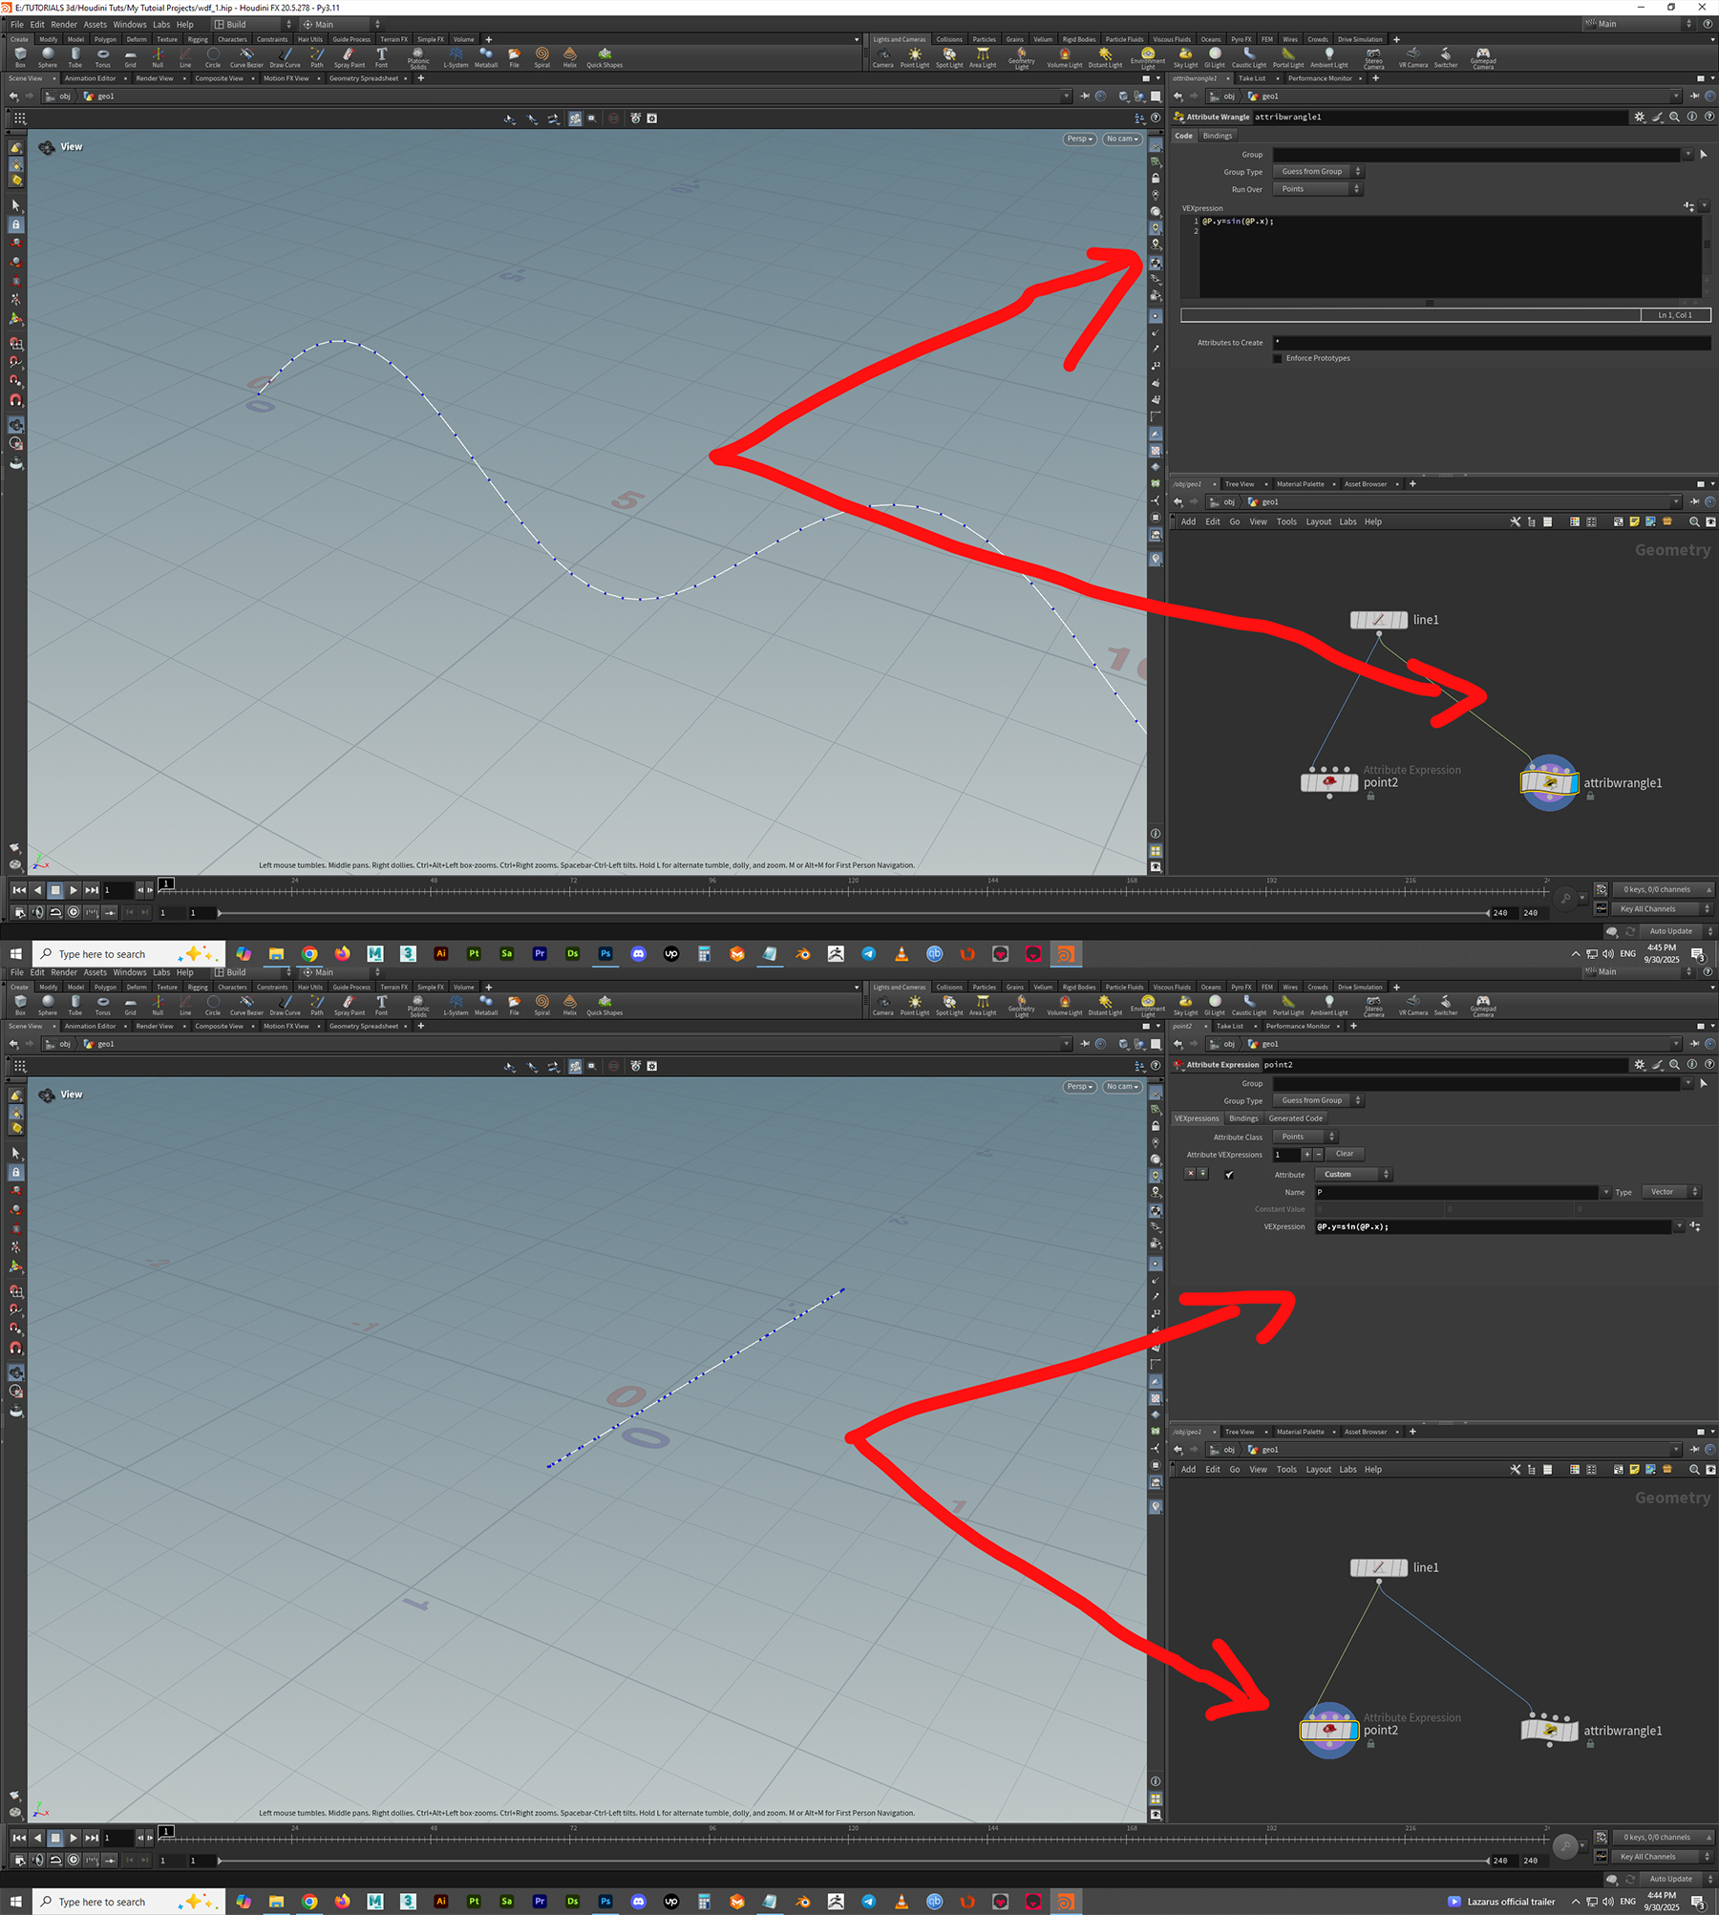
Task: Click the help icon in Attribute Expression header
Action: tap(1708, 1064)
